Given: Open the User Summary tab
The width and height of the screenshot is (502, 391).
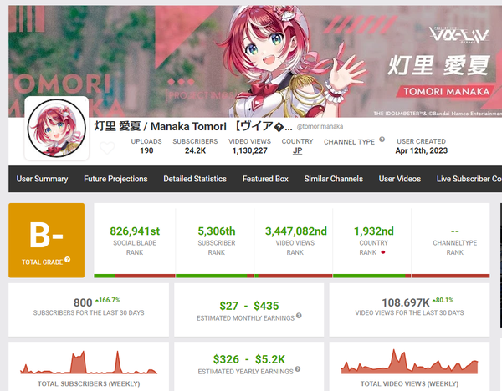Looking at the screenshot, I should point(43,179).
